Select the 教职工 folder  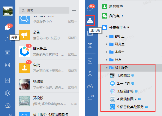point(117,36)
